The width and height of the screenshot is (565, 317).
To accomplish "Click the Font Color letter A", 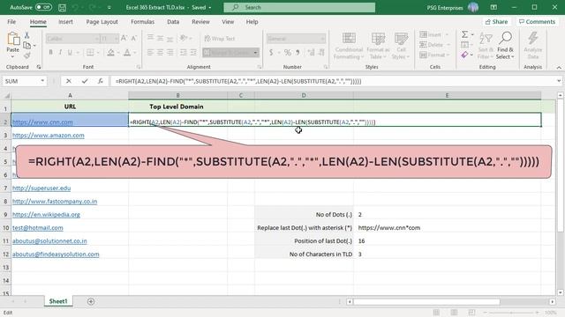I will point(127,53).
